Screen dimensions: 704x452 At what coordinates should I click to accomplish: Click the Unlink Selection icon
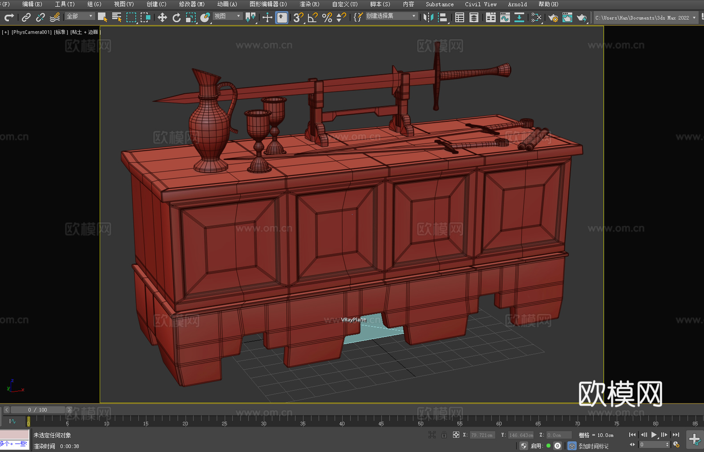(x=40, y=17)
